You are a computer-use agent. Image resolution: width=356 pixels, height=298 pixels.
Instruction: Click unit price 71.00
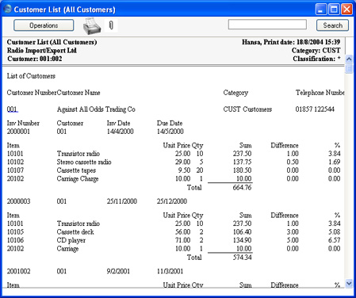[182, 240]
